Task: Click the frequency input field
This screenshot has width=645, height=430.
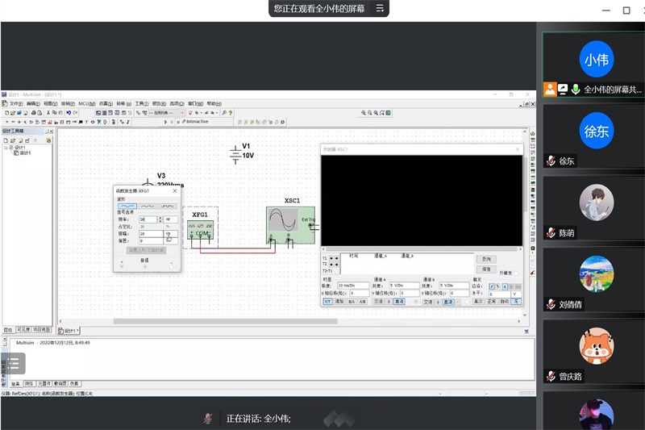Action: pyautogui.click(x=147, y=219)
